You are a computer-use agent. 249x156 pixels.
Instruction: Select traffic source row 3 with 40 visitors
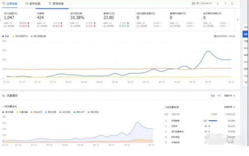tap(200, 132)
